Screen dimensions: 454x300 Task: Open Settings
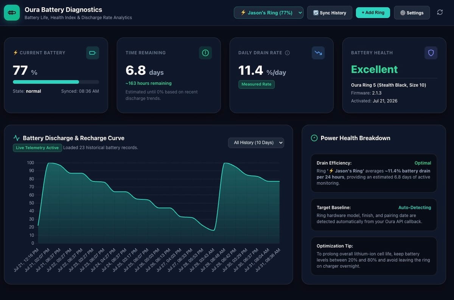click(x=412, y=12)
